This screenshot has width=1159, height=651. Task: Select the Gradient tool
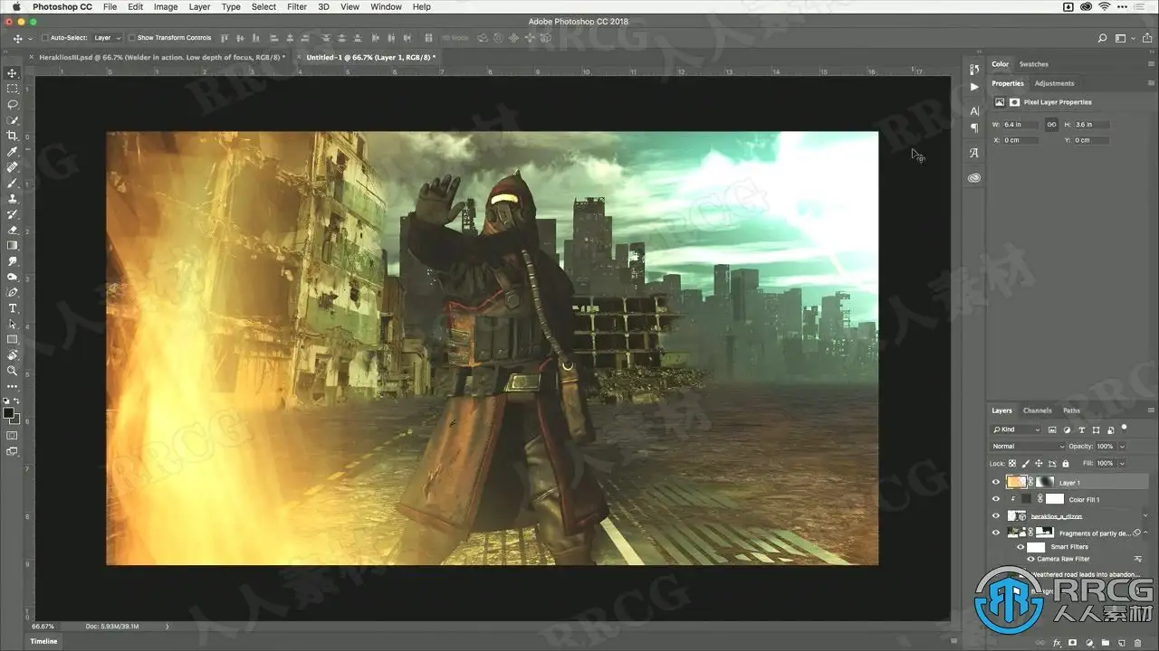(x=13, y=245)
